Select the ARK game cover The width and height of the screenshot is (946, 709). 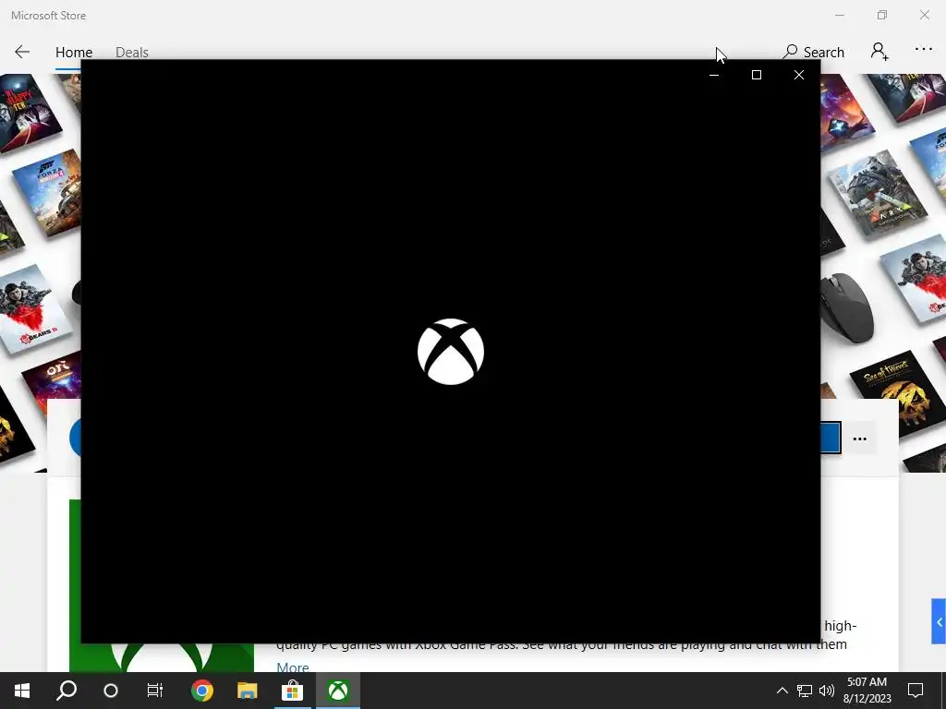[x=878, y=194]
